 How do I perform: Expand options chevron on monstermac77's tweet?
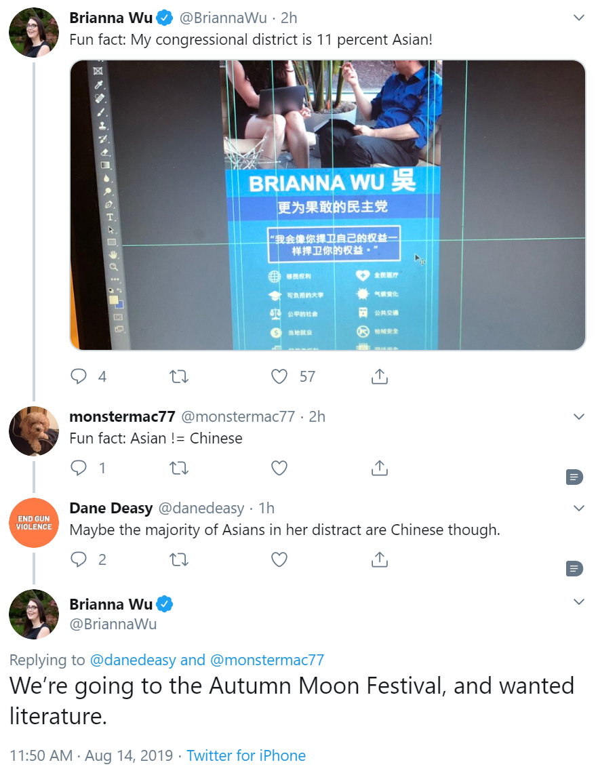tap(579, 416)
